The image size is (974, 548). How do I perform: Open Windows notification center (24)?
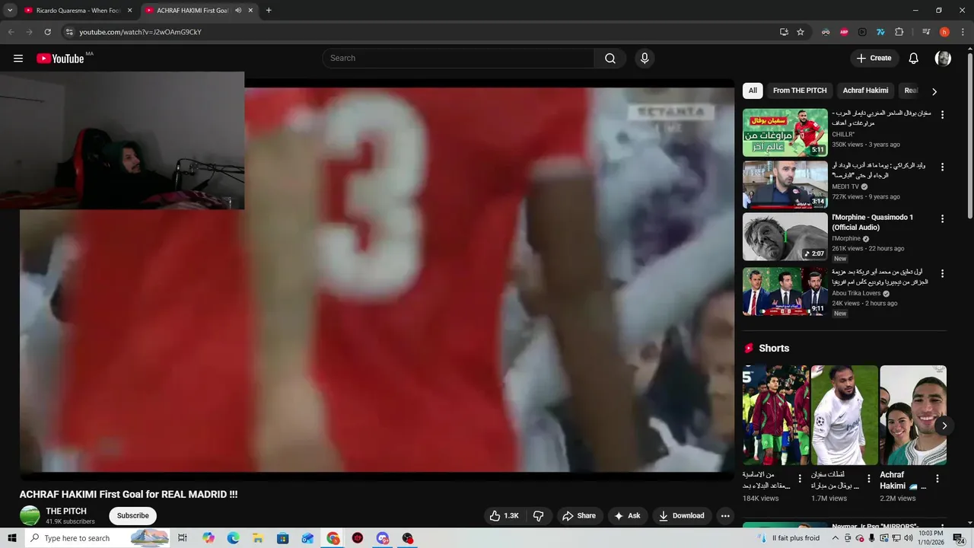(x=959, y=538)
